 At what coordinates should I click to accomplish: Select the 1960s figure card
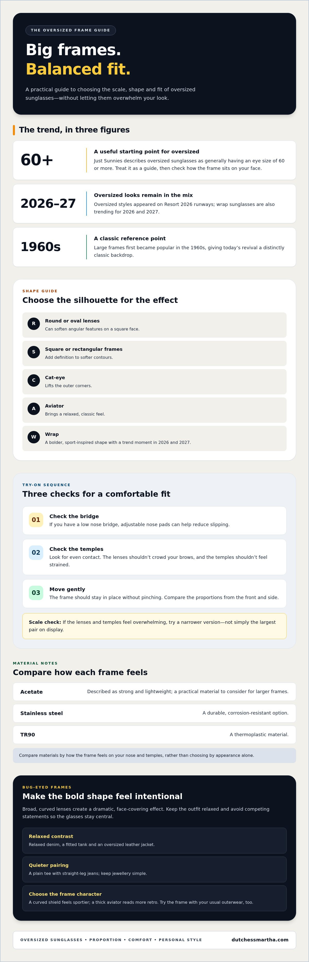(154, 247)
